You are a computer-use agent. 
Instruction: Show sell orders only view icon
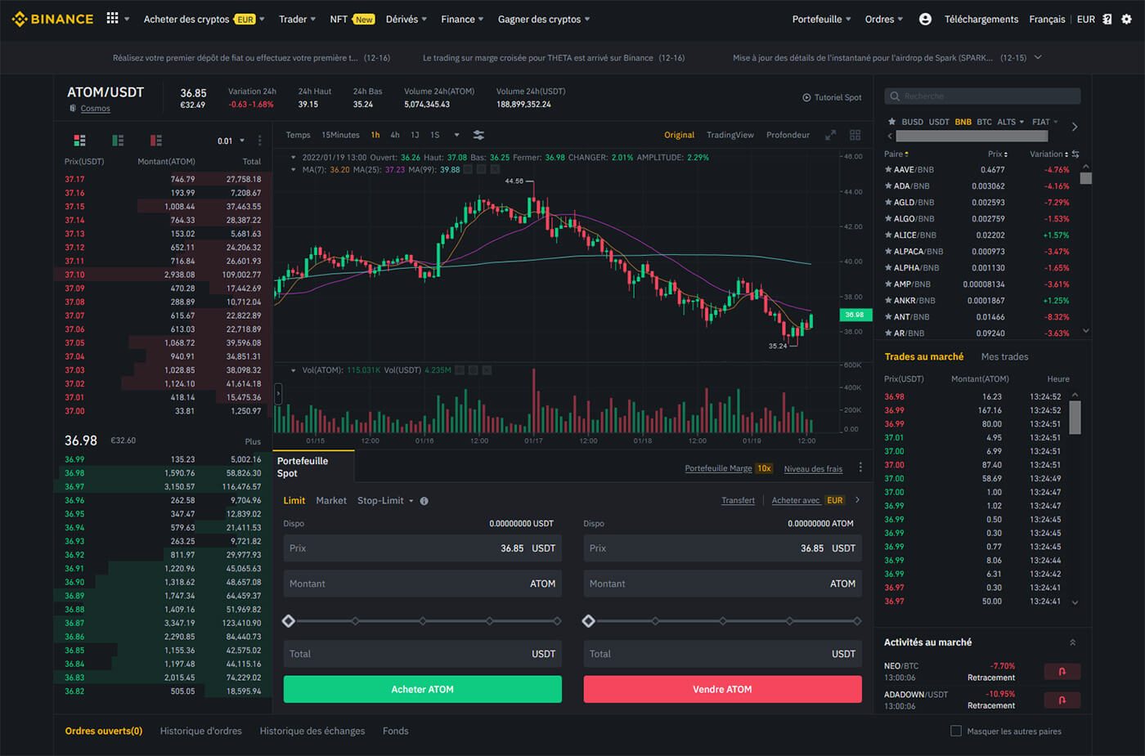pos(156,141)
